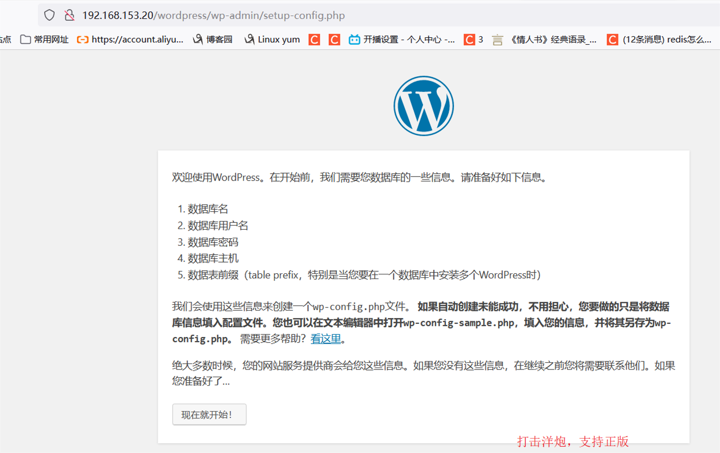Image resolution: width=720 pixels, height=453 pixels.
Task: Click the 数据库密码 list item
Action: 213,242
